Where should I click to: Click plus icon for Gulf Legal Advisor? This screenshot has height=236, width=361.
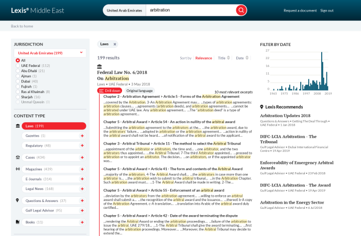pos(82,210)
